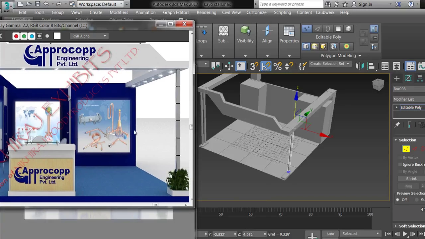Image resolution: width=425 pixels, height=239 pixels.
Task: Click the New Scene file icon
Action: 20,4
